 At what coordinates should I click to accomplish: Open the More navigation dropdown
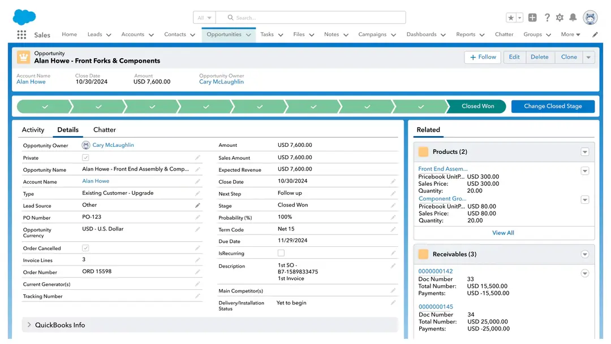(570, 34)
